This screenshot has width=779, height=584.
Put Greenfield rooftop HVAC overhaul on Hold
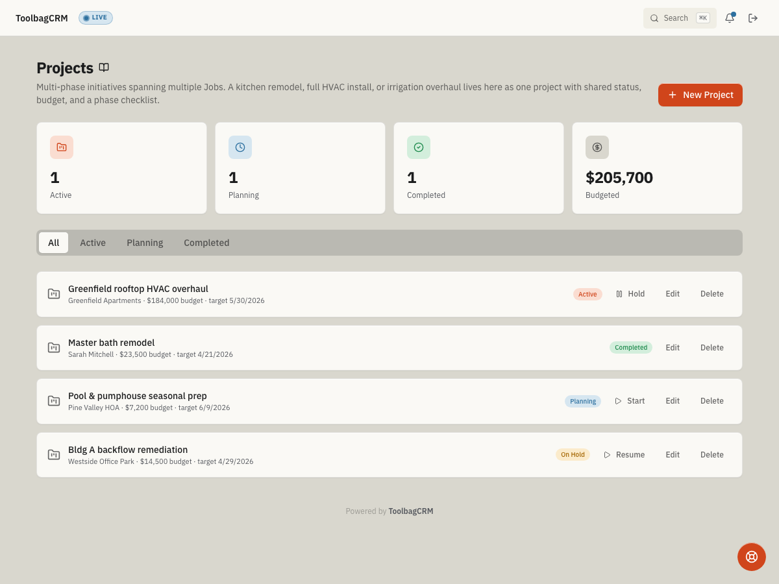pyautogui.click(x=630, y=294)
